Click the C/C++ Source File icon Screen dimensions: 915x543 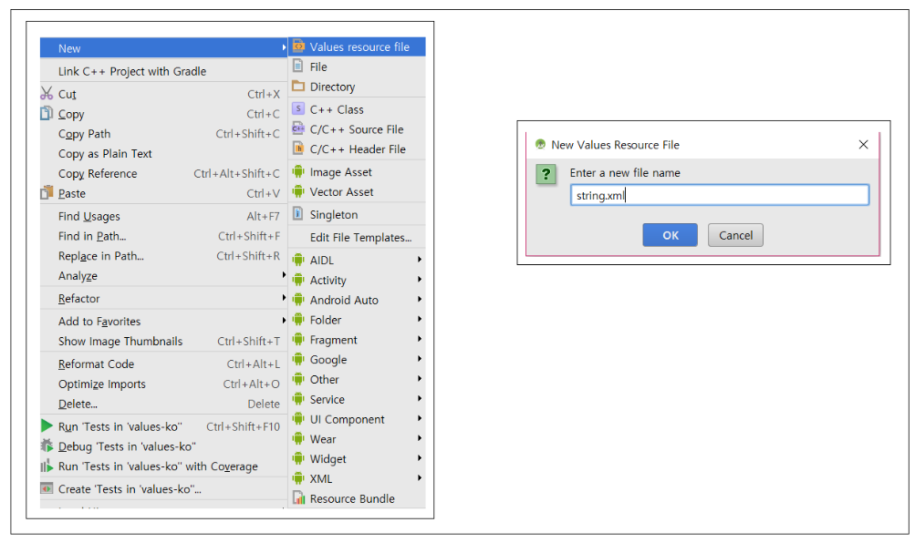[298, 128]
